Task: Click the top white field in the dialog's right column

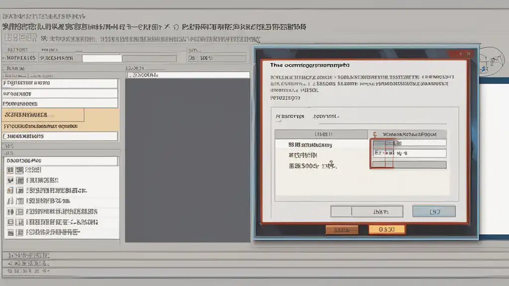Action: [409, 143]
